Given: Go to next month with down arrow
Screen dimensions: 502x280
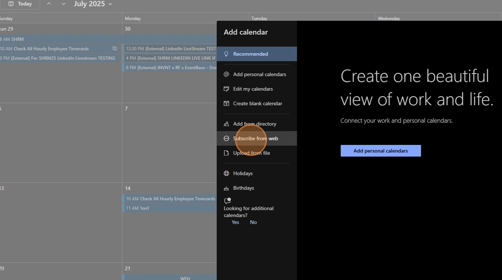Looking at the screenshot, I should coord(63,4).
